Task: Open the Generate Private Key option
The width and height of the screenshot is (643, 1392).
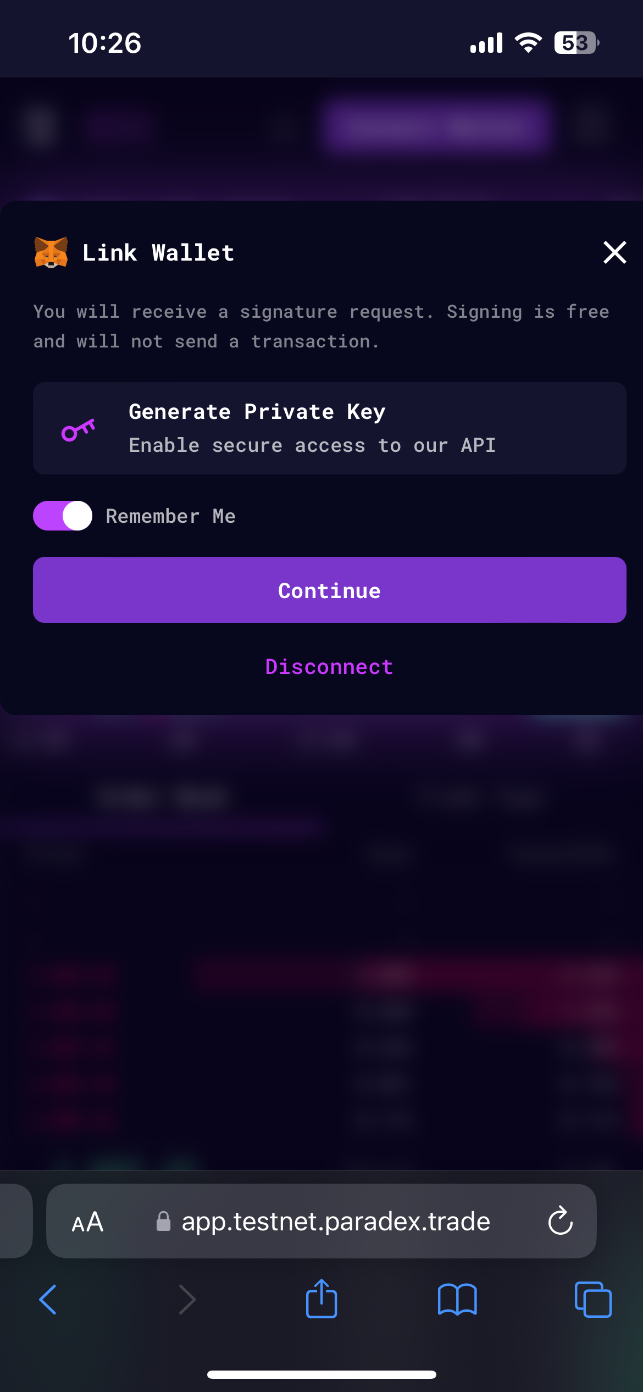Action: [329, 427]
